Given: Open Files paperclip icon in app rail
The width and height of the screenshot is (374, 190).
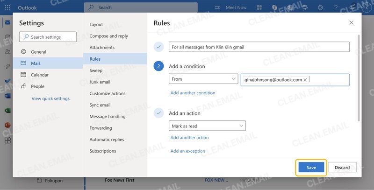Looking at the screenshot, I should coord(7,66).
